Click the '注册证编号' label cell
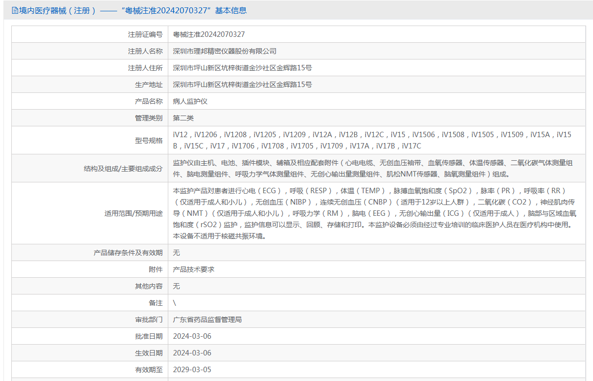 tap(90, 34)
